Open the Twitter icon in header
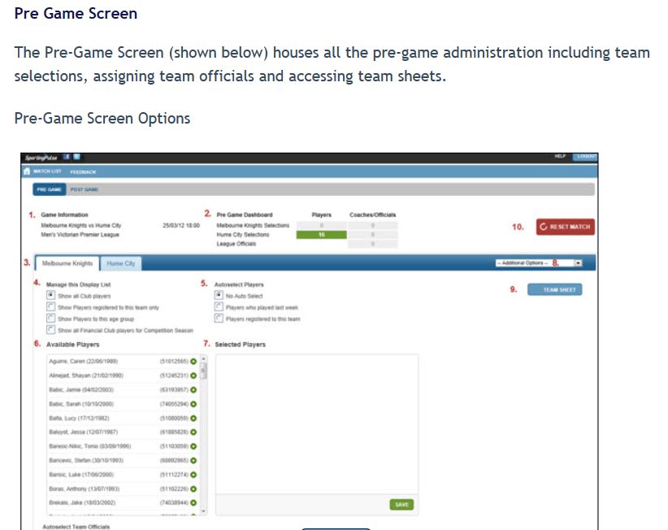Viewport: 668px width, 530px height. pyautogui.click(x=76, y=156)
